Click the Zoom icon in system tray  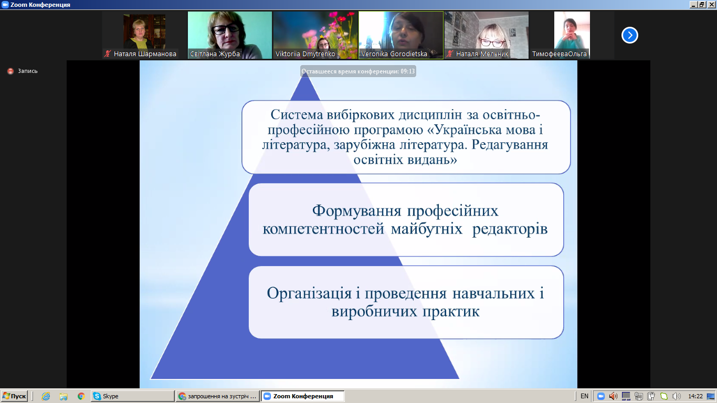601,396
